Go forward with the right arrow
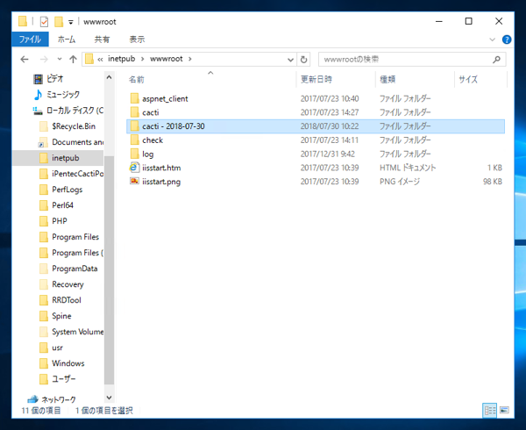This screenshot has height=430, width=526. point(44,60)
